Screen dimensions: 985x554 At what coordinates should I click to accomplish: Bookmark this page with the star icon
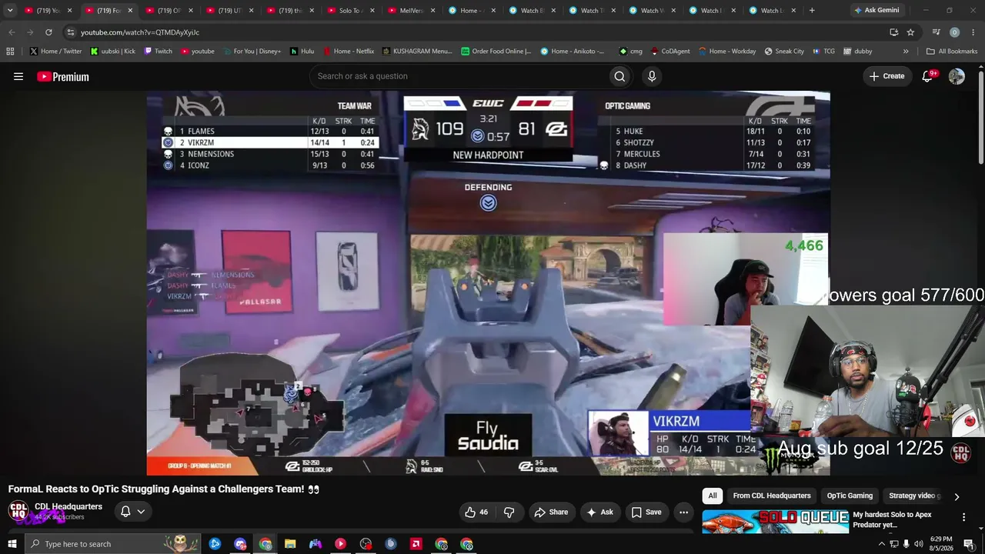tap(910, 32)
